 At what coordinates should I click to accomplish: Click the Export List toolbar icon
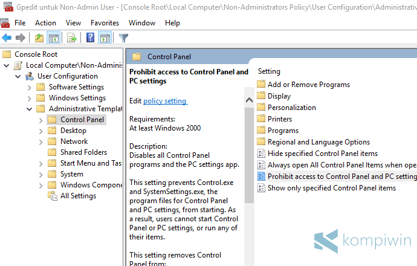tap(71, 38)
